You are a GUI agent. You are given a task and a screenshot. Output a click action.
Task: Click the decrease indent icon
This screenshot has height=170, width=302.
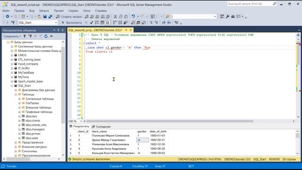tap(164, 23)
